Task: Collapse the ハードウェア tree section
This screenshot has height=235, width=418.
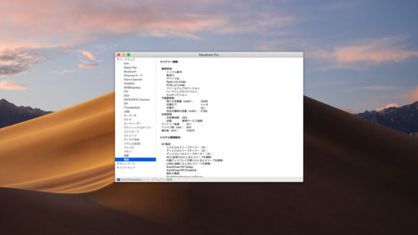Action: point(118,59)
